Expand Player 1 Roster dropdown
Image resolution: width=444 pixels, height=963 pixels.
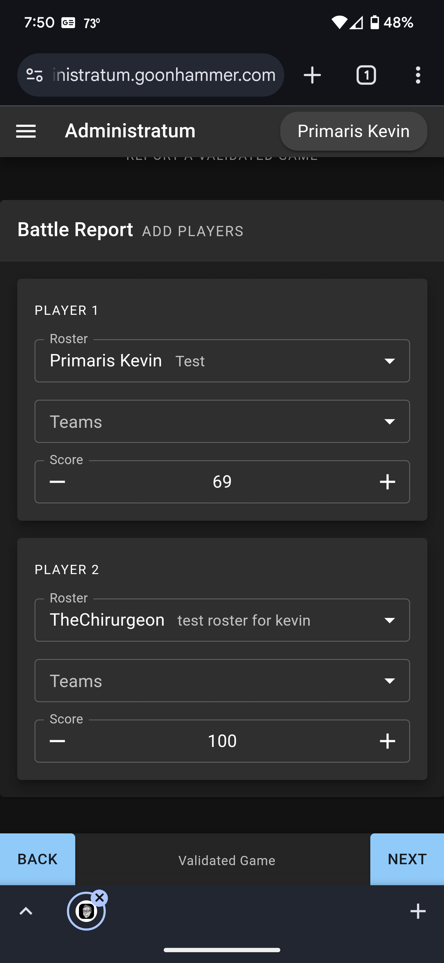coord(389,361)
